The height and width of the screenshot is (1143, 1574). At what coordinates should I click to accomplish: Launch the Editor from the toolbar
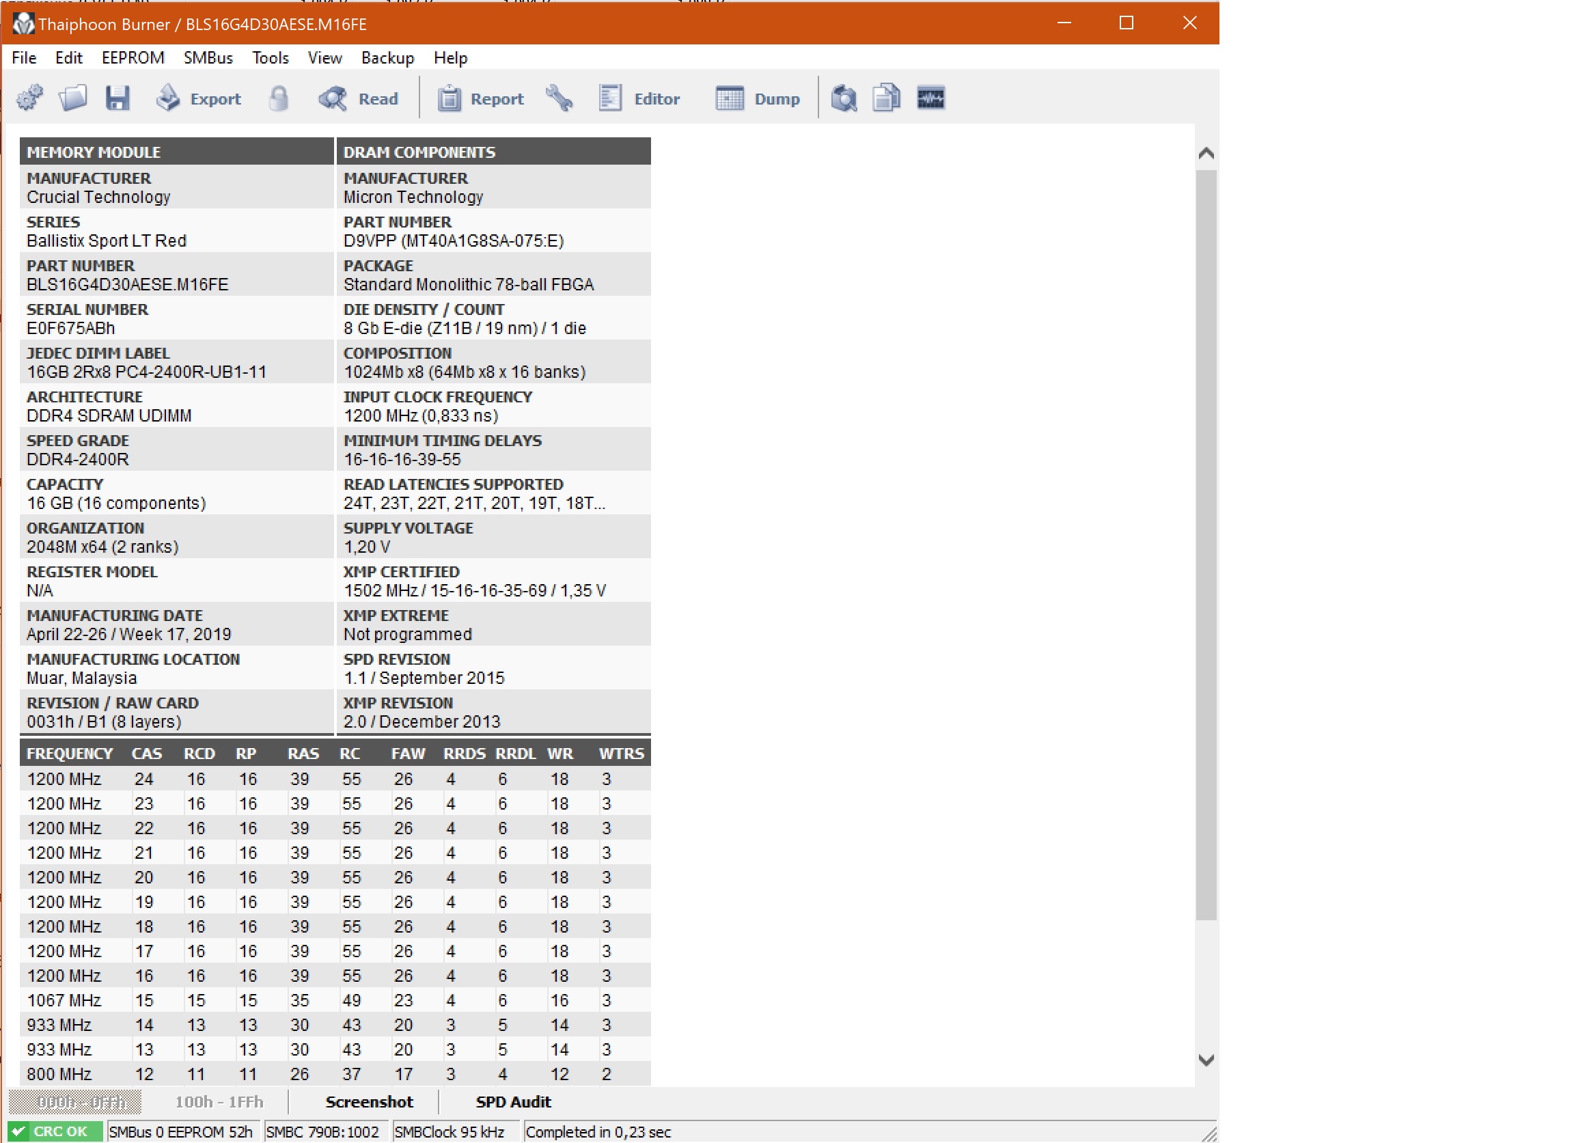tap(639, 98)
